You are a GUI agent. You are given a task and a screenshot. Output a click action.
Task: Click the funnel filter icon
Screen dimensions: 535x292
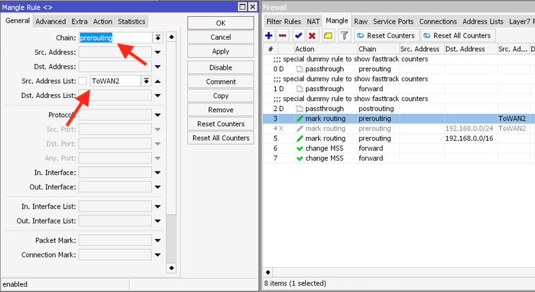[x=344, y=36]
